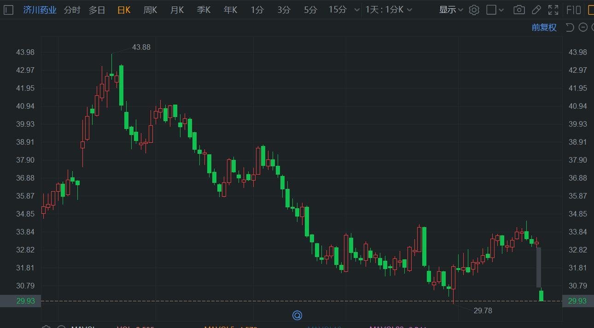Image resolution: width=594 pixels, height=328 pixels.
Task: Open the 1天:1分K dropdown
Action: point(389,10)
